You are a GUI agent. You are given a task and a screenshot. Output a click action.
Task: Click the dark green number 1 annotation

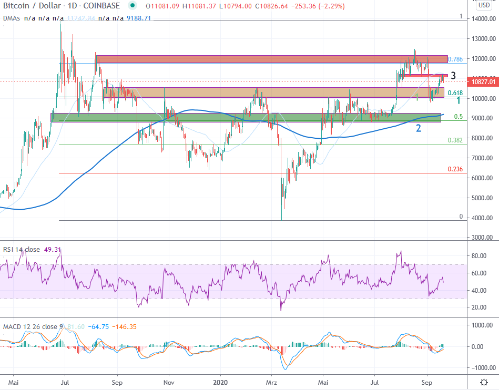[459, 100]
